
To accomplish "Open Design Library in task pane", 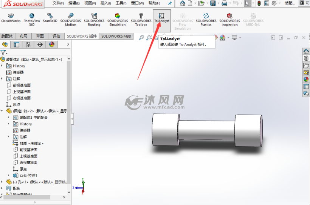I will [306, 58].
